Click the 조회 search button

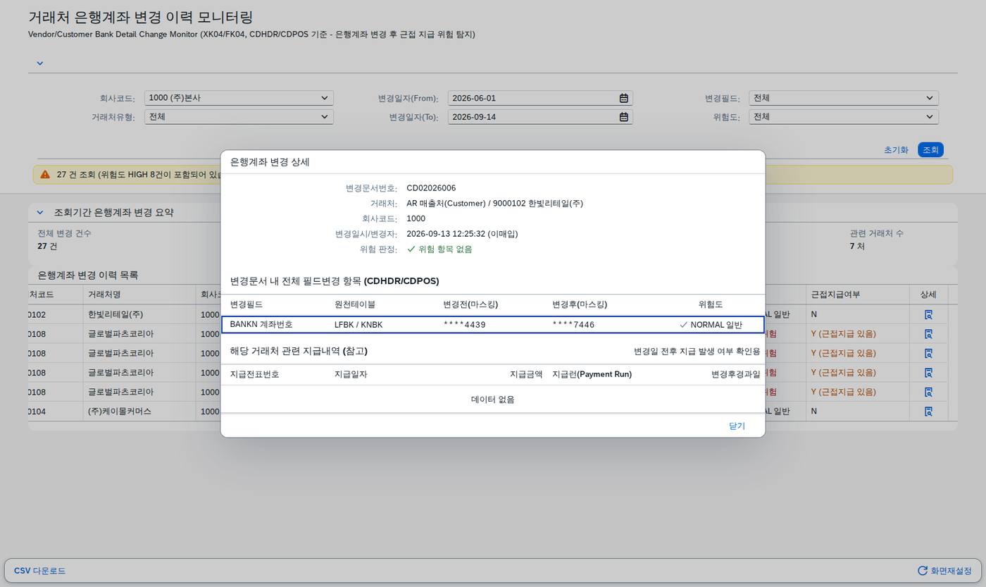[x=930, y=149]
